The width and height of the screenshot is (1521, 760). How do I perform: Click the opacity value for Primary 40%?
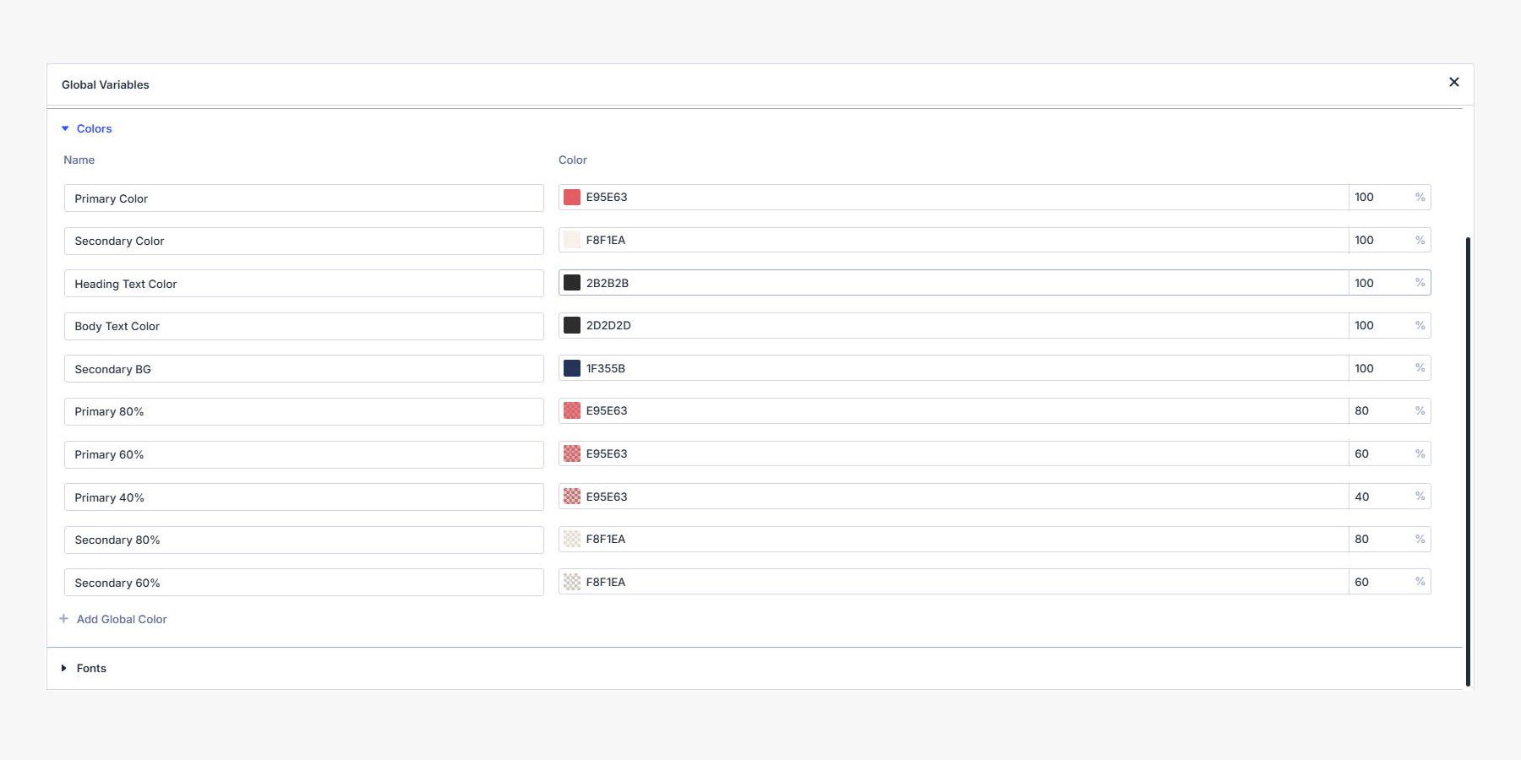point(1363,497)
